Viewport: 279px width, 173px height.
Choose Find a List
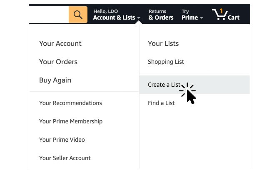pos(161,103)
